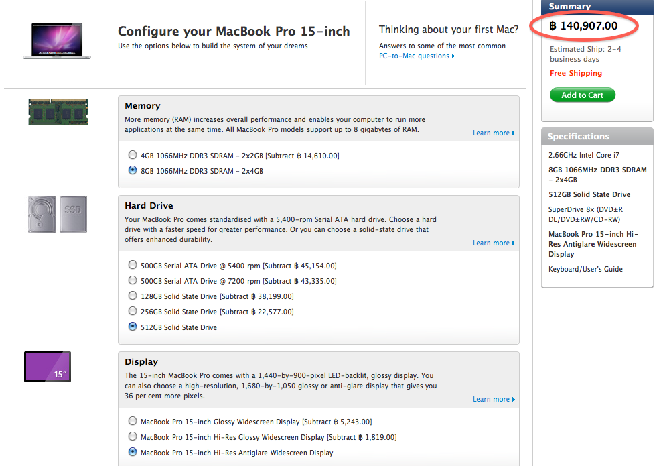Image resolution: width=661 pixels, height=466 pixels.
Task: Choose 15-inch Glossy Widescreen Display
Action: 133,422
